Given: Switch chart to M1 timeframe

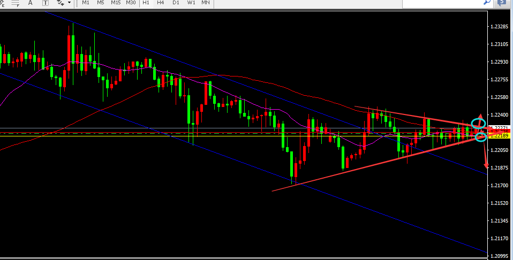Looking at the screenshot, I should (x=86, y=3).
